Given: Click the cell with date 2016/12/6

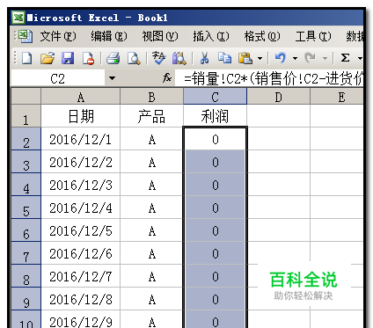Looking at the screenshot, I should (x=81, y=253).
